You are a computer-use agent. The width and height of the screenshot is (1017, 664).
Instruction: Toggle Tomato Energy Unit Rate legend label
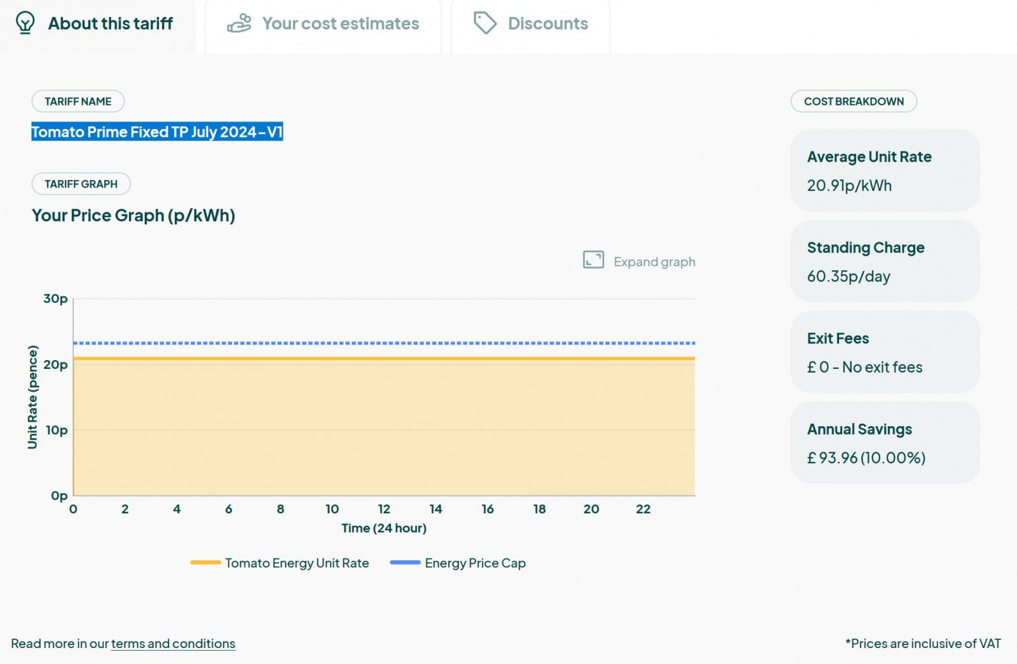click(x=297, y=563)
